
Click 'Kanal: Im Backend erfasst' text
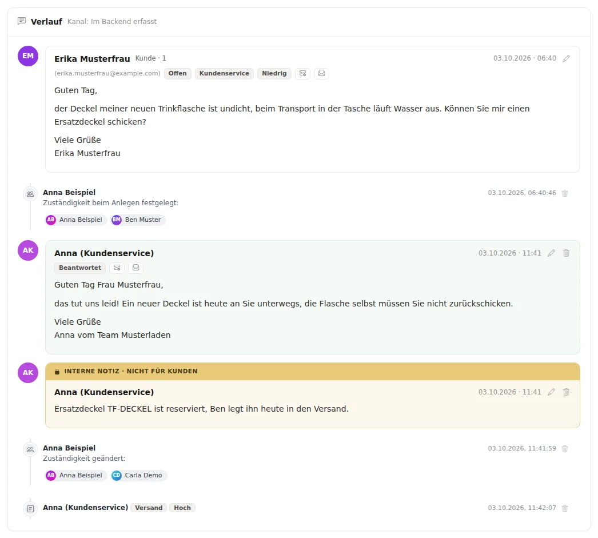click(112, 21)
